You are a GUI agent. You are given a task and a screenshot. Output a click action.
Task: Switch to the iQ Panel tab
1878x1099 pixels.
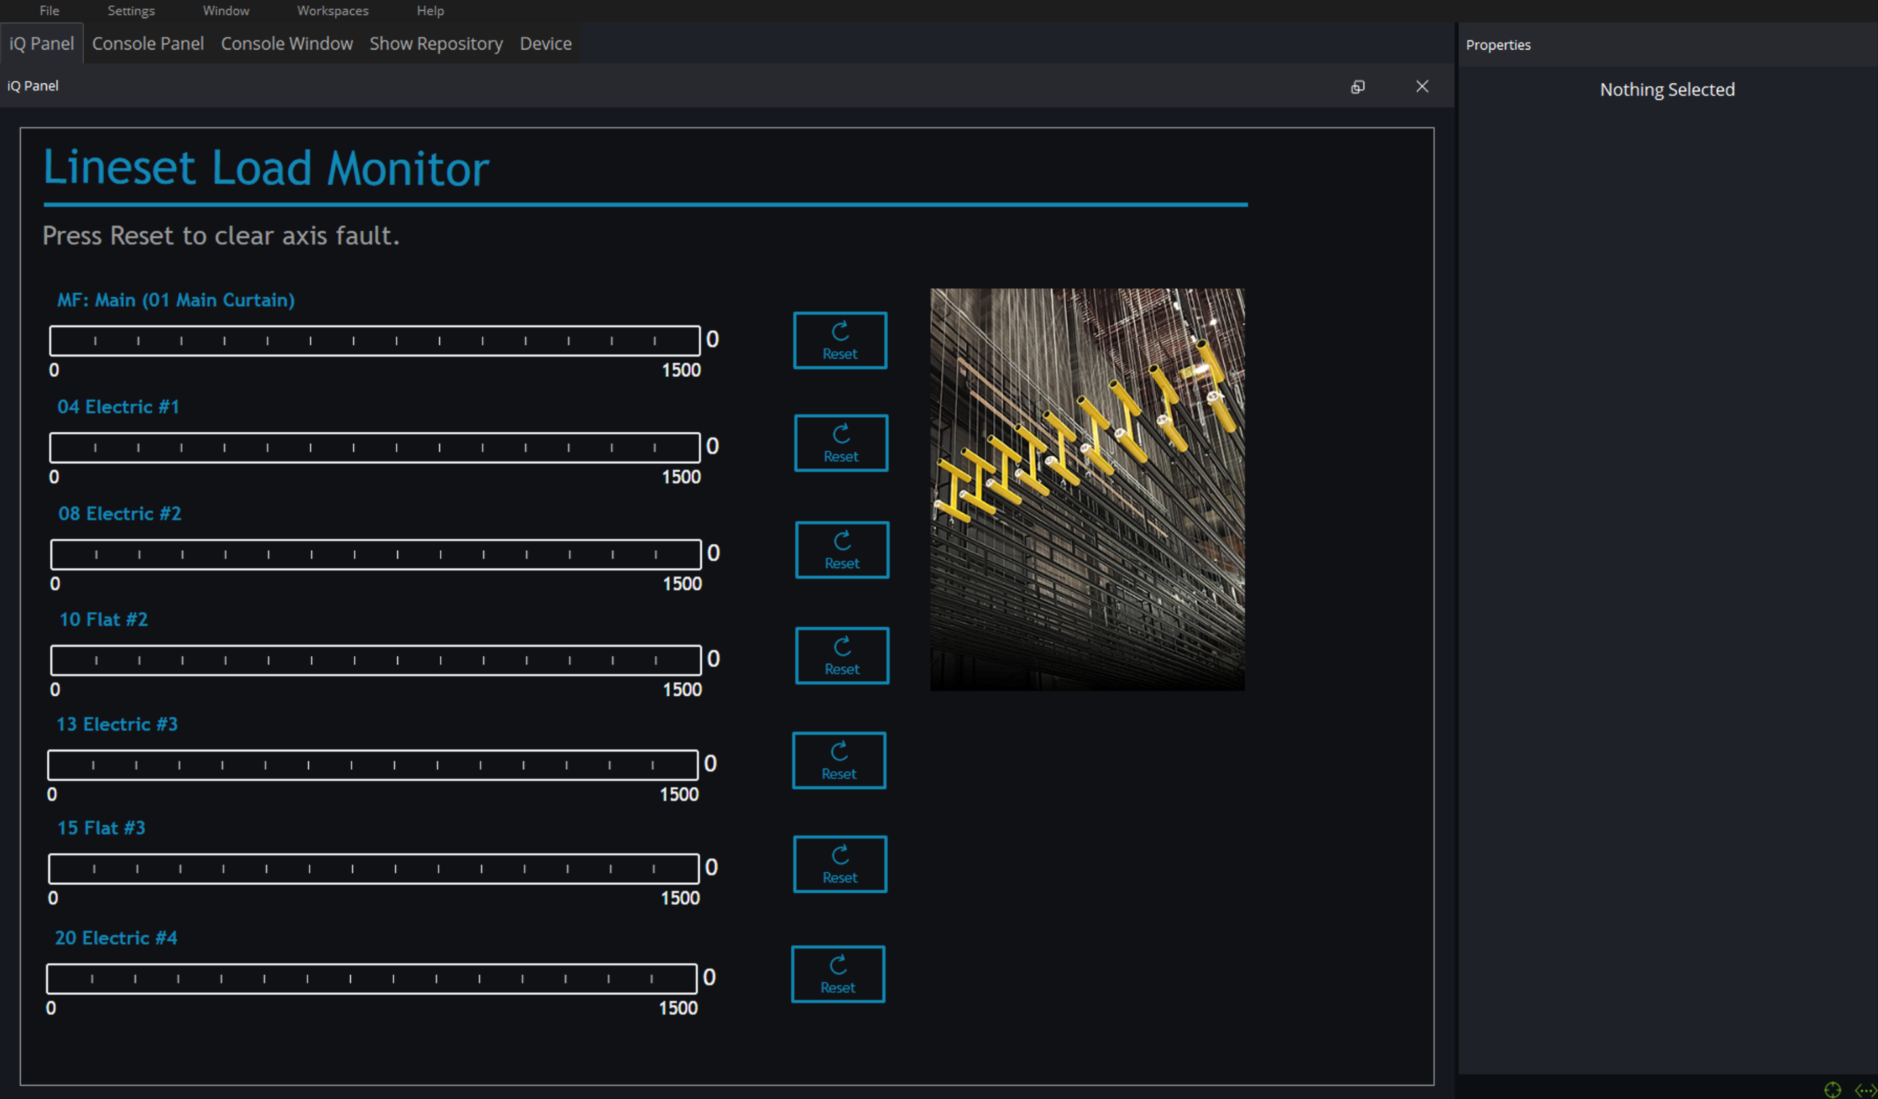[x=42, y=43]
